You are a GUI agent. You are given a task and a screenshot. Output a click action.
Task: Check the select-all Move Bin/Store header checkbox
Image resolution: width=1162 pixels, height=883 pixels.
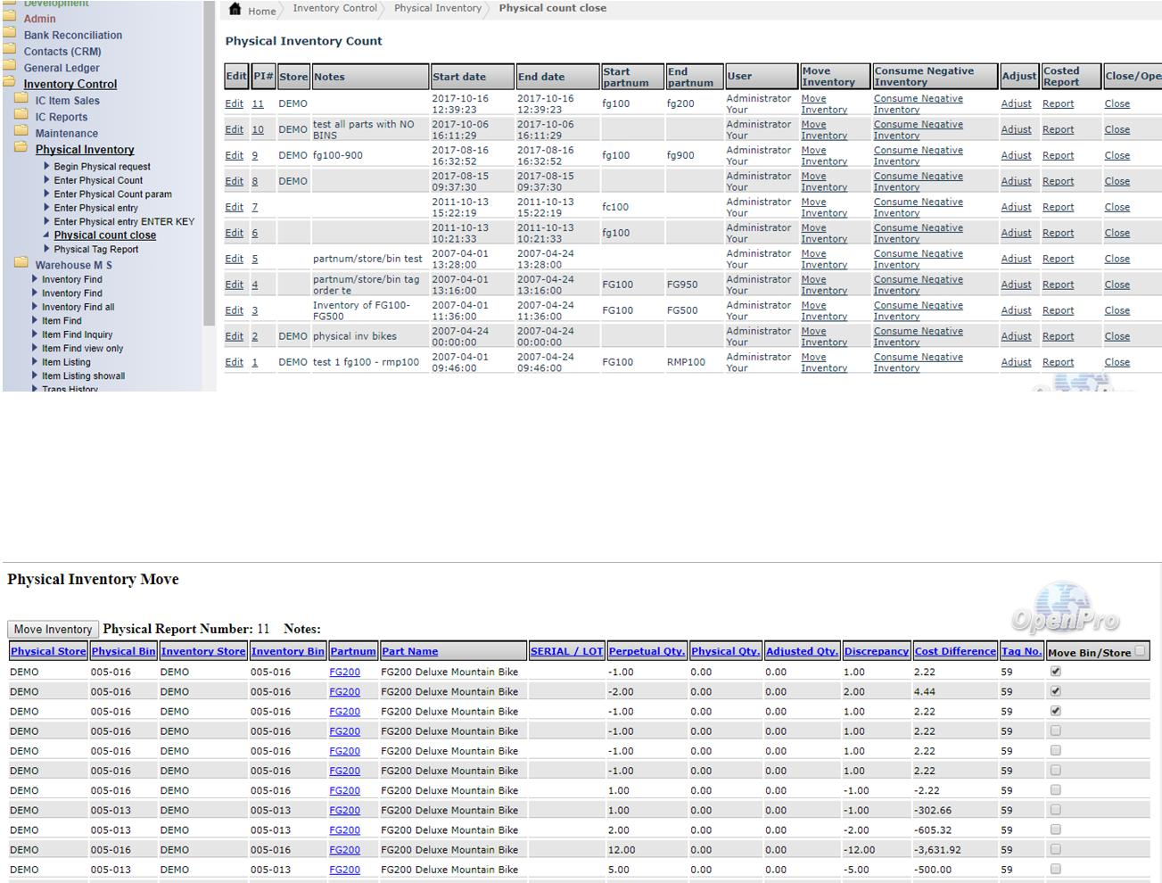pos(1140,651)
